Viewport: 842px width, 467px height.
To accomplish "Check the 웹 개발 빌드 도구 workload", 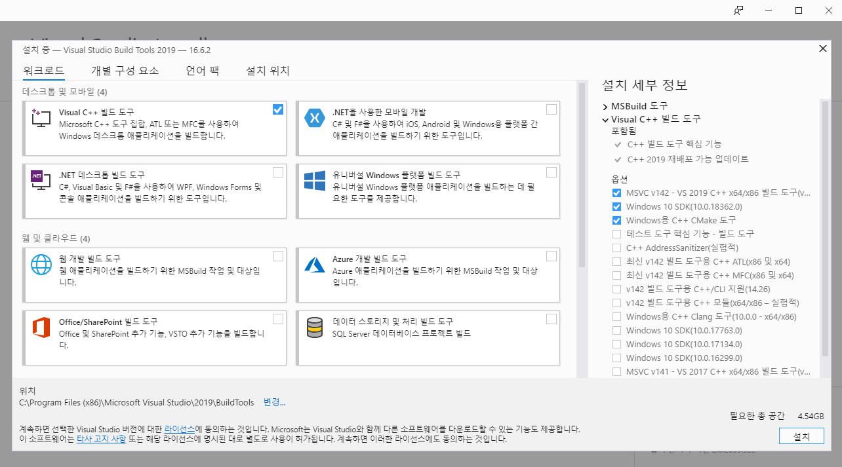I will pyautogui.click(x=278, y=256).
